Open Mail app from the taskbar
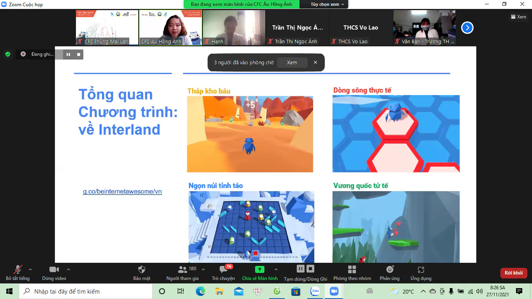 coord(238,291)
